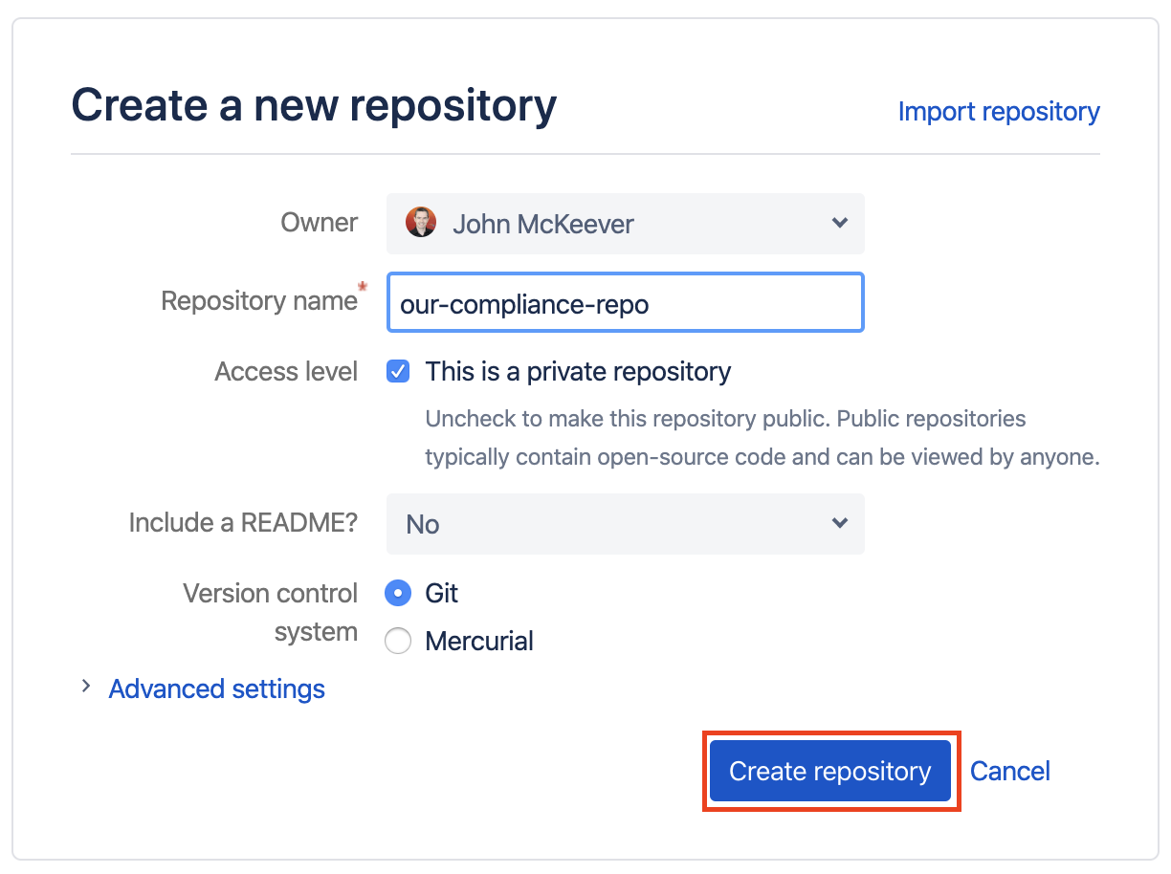The width and height of the screenshot is (1171, 874).
Task: Expand Advanced settings using the chevron icon
Action: [x=86, y=687]
